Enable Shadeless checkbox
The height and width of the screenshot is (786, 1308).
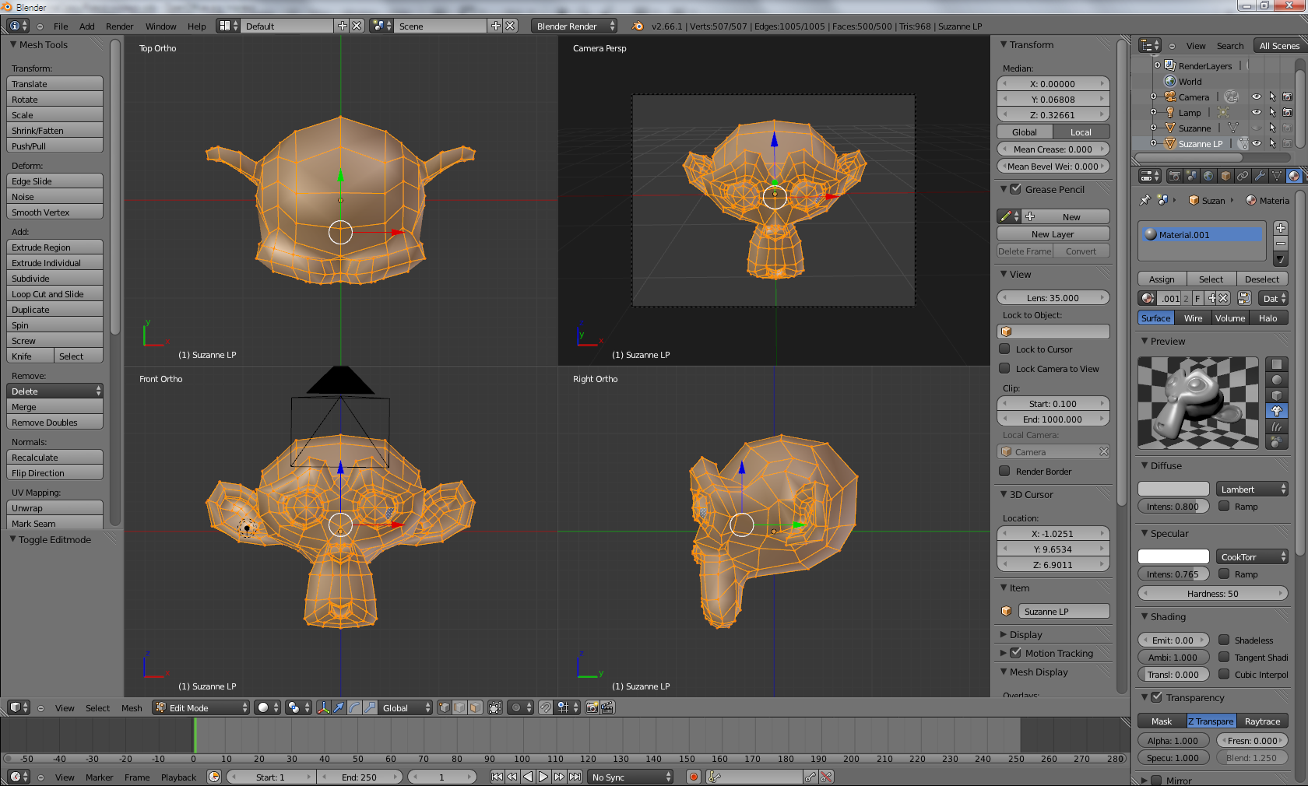1224,640
